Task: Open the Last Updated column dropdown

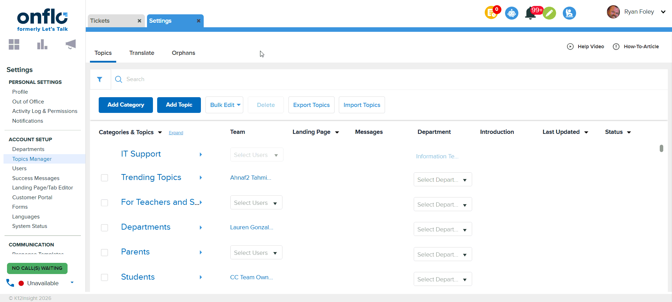Action: coord(586,132)
